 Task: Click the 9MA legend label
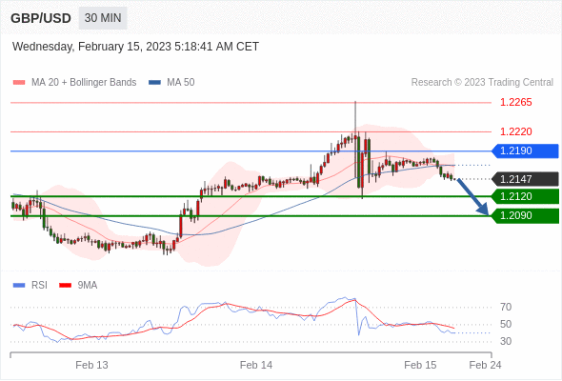coord(88,286)
